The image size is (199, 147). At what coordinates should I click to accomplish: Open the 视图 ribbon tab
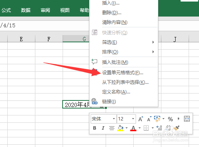point(65,10)
